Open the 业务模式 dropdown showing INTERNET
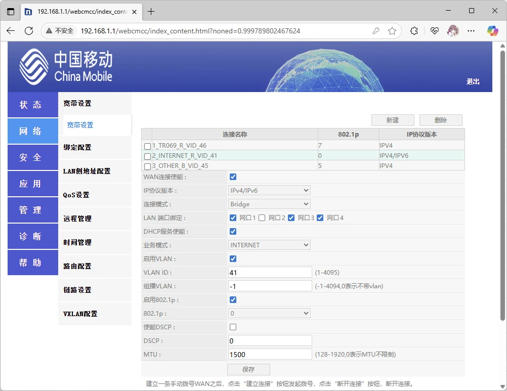The image size is (507, 391). (269, 245)
